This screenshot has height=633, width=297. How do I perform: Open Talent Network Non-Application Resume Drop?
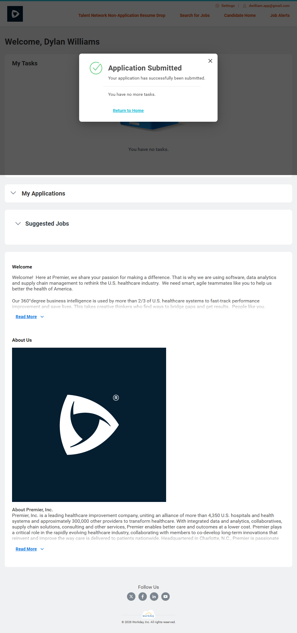coord(122,15)
